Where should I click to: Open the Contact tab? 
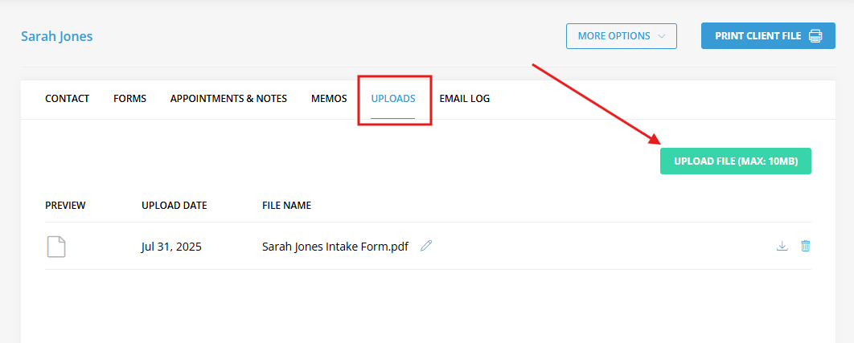[x=67, y=99]
